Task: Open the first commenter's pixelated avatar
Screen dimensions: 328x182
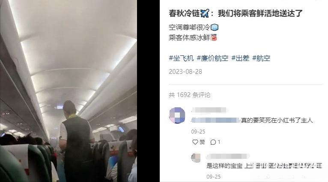Action: pyautogui.click(x=177, y=115)
